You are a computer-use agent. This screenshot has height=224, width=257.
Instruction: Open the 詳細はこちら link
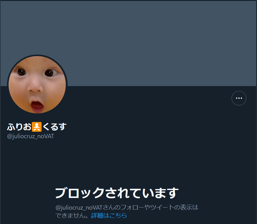point(109,215)
